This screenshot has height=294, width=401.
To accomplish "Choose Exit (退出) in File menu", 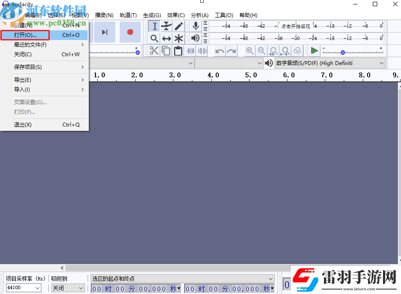I will click(x=44, y=125).
